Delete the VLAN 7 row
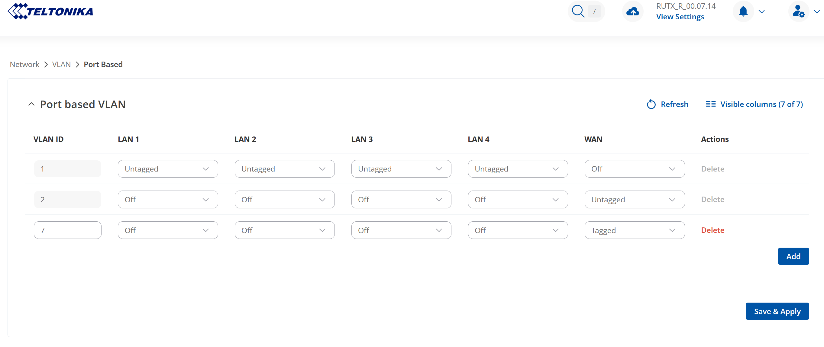 tap(713, 230)
